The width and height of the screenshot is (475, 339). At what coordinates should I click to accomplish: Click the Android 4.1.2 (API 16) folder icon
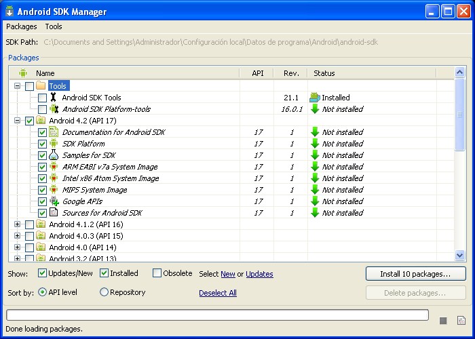coord(41,224)
